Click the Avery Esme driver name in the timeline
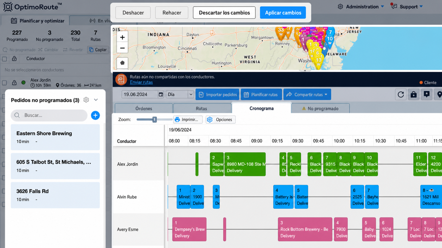Viewport: 442px width, 248px height. click(128, 230)
